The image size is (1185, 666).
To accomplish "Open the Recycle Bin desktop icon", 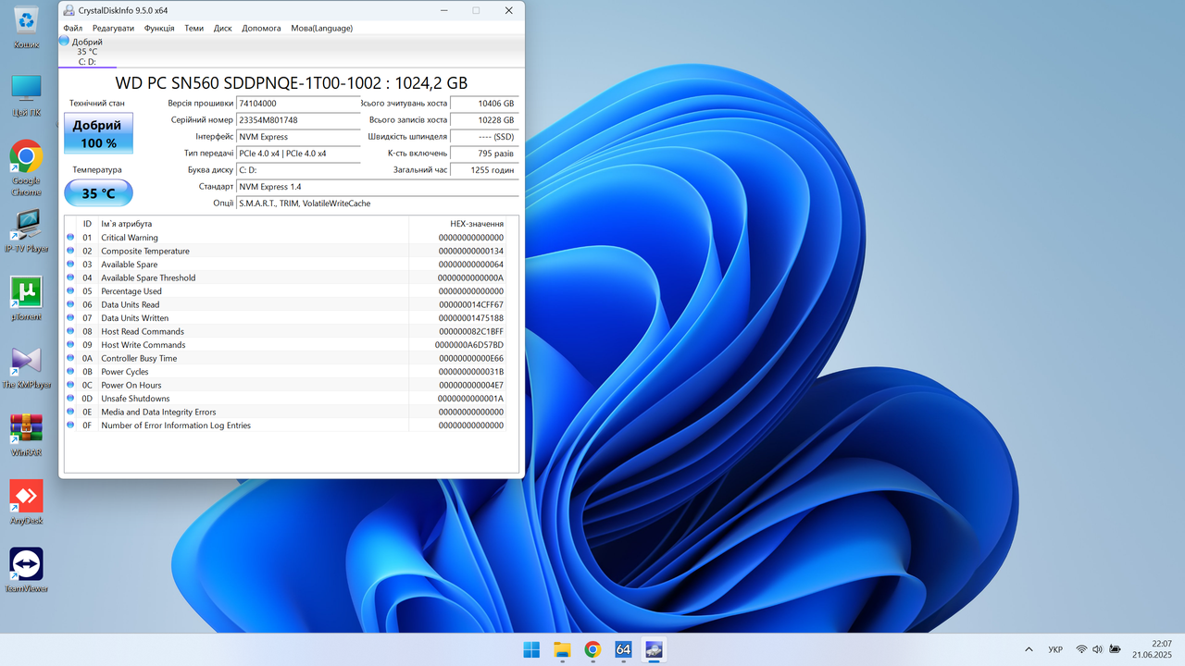I will pos(26,27).
